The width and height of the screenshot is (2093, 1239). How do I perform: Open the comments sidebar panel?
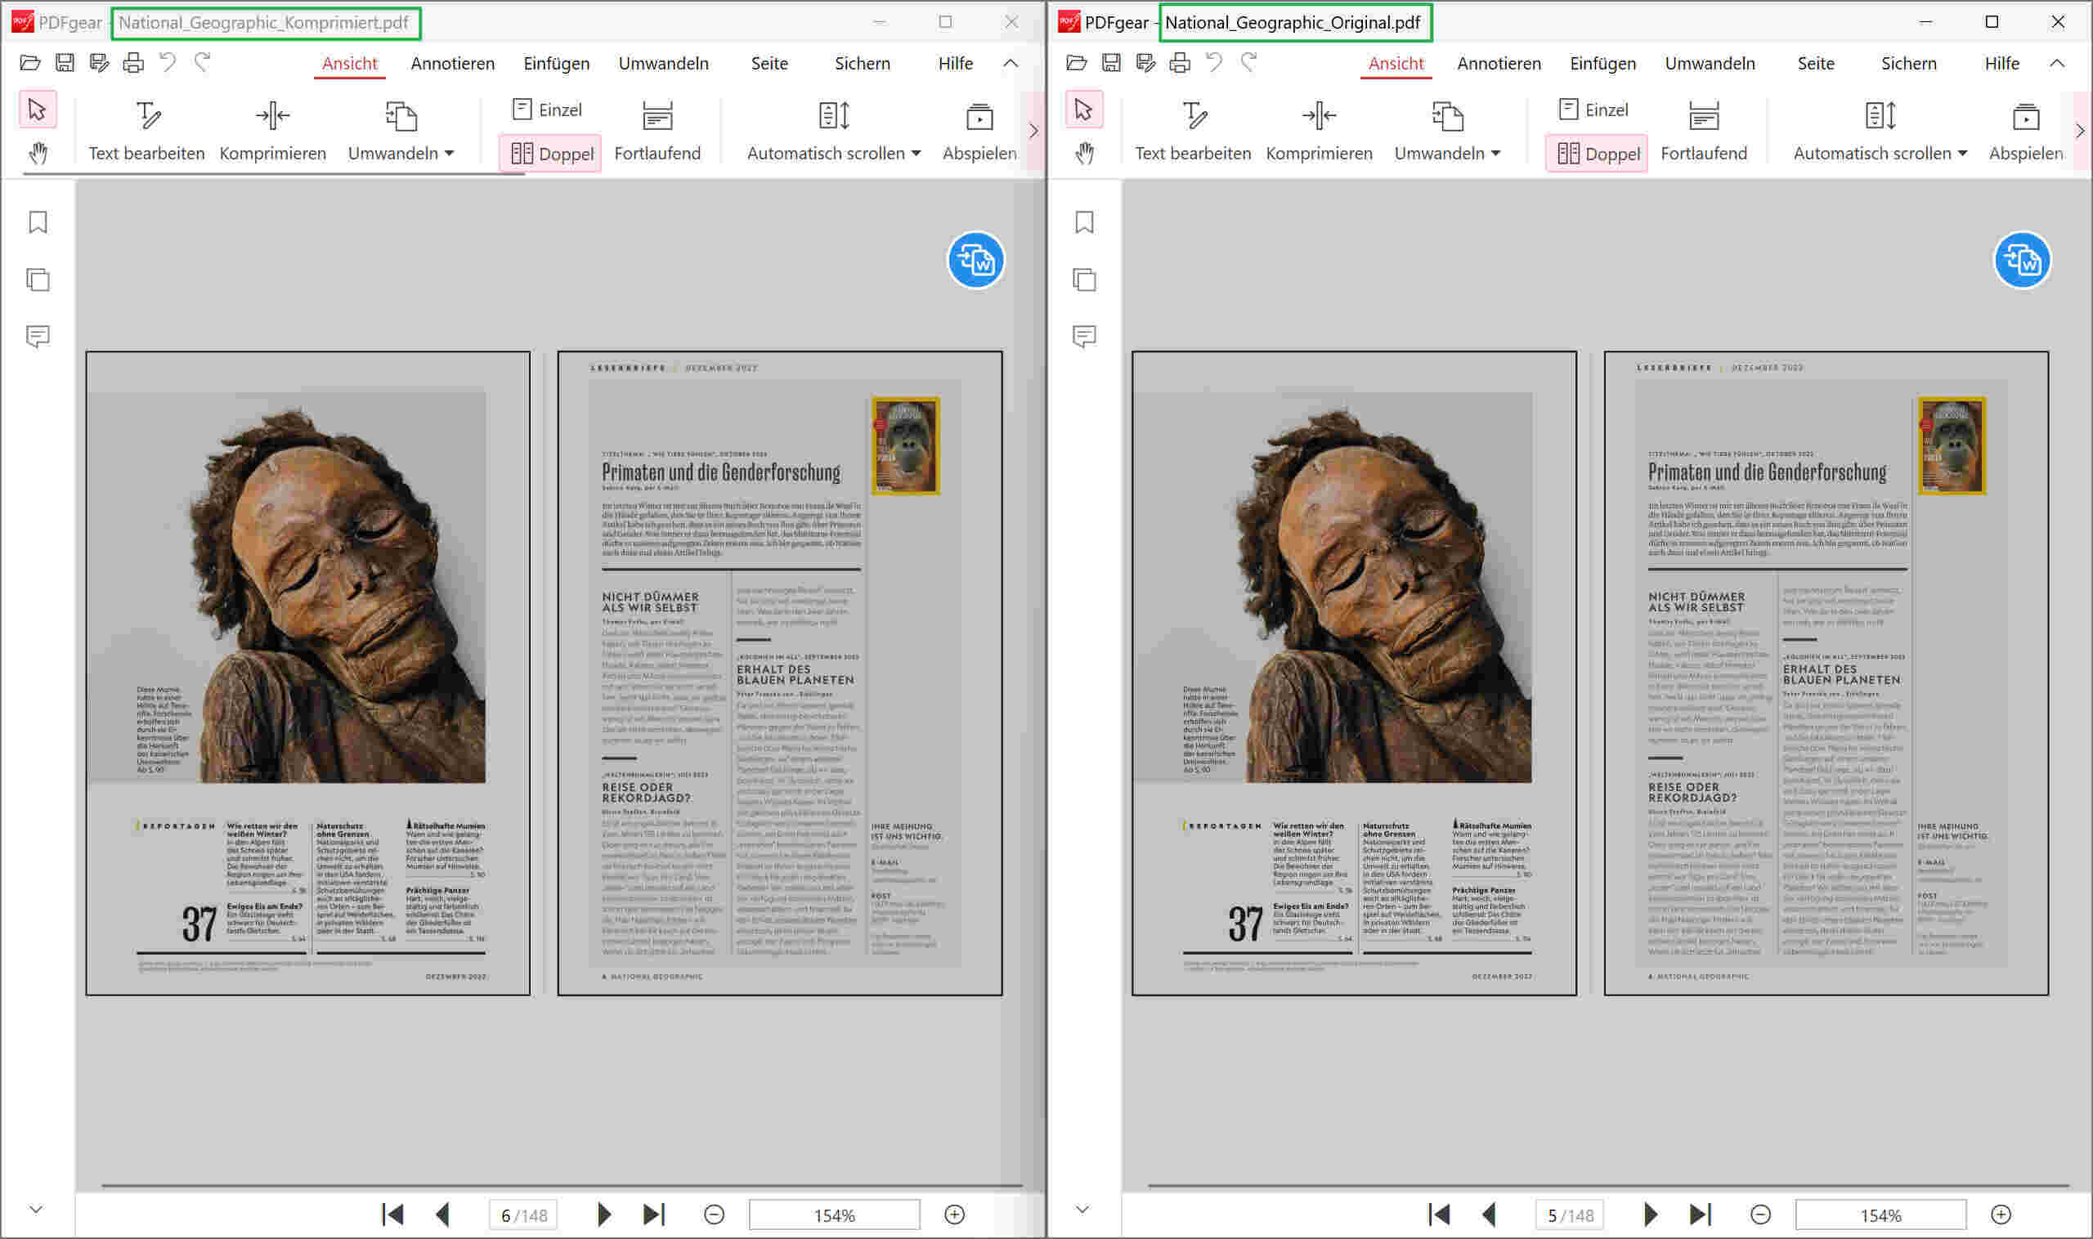coord(37,338)
